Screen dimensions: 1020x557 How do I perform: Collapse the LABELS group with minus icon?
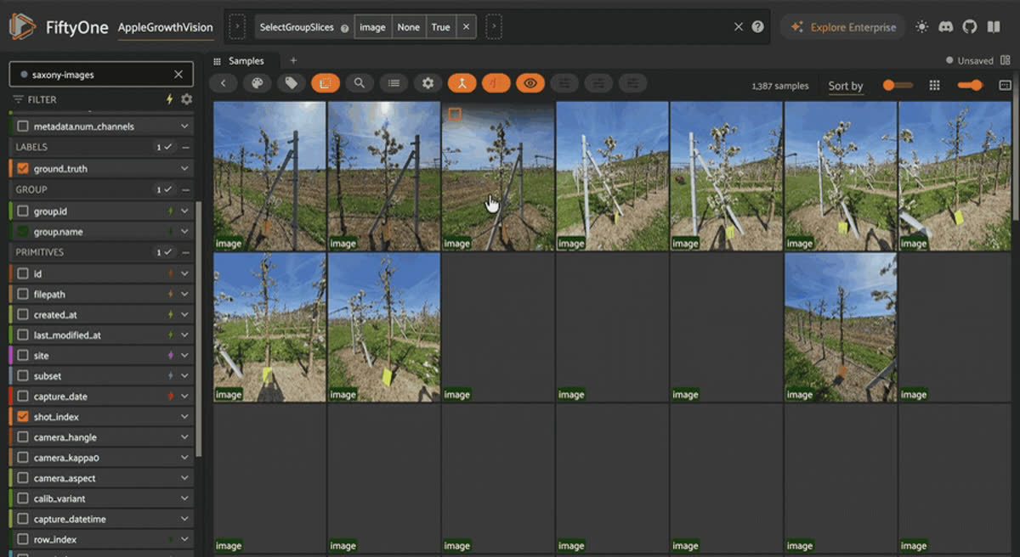pyautogui.click(x=185, y=148)
